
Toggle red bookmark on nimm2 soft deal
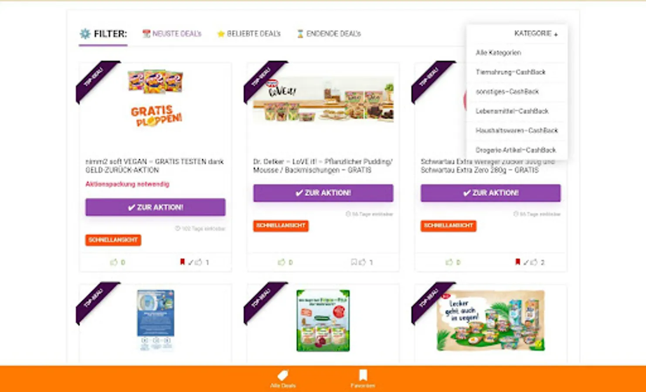(x=182, y=262)
